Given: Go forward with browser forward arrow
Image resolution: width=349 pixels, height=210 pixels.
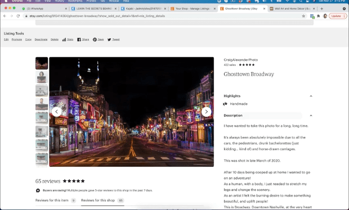Looking at the screenshot, I should click(11, 16).
